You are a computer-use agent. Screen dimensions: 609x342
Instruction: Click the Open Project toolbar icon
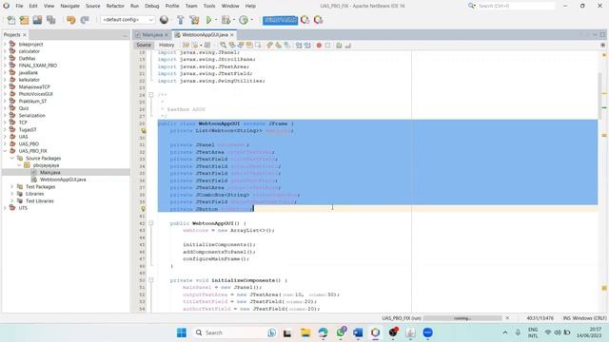(37, 20)
